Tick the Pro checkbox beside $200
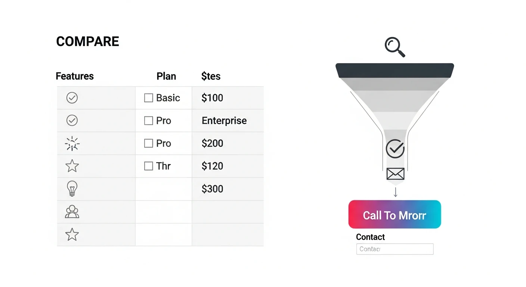 [x=148, y=143]
